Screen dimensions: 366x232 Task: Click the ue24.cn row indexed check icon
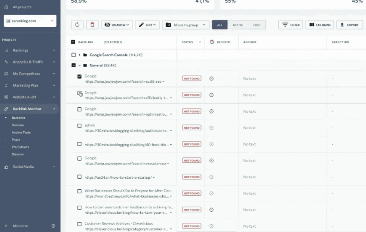(x=212, y=177)
